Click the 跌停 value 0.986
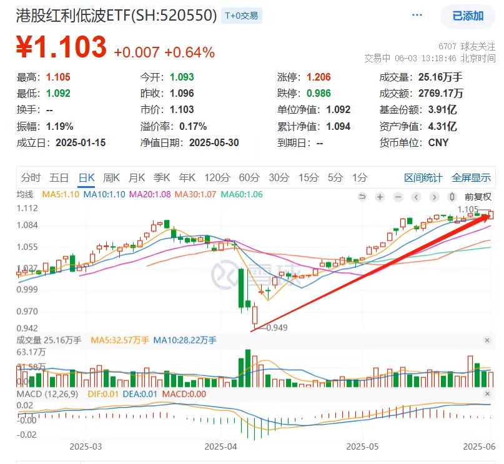Image resolution: width=504 pixels, height=464 pixels. 319,94
